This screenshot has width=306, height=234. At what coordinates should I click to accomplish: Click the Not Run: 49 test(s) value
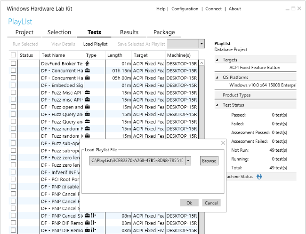(278, 150)
